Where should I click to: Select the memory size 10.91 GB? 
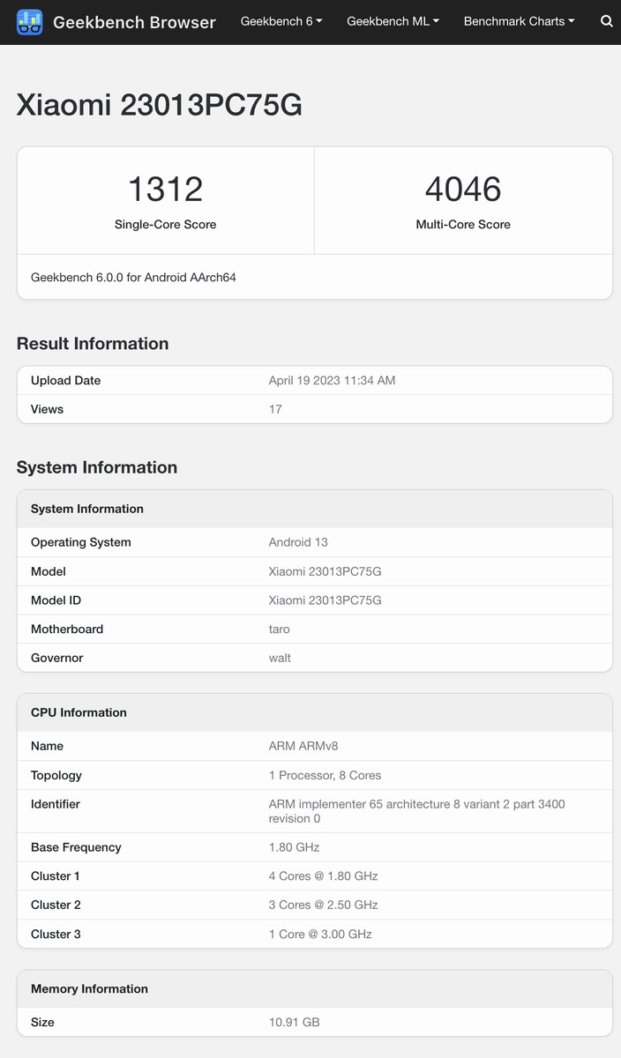[x=295, y=1023]
